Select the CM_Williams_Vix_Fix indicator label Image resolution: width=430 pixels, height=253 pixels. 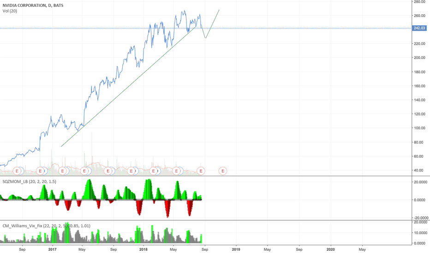pos(46,226)
